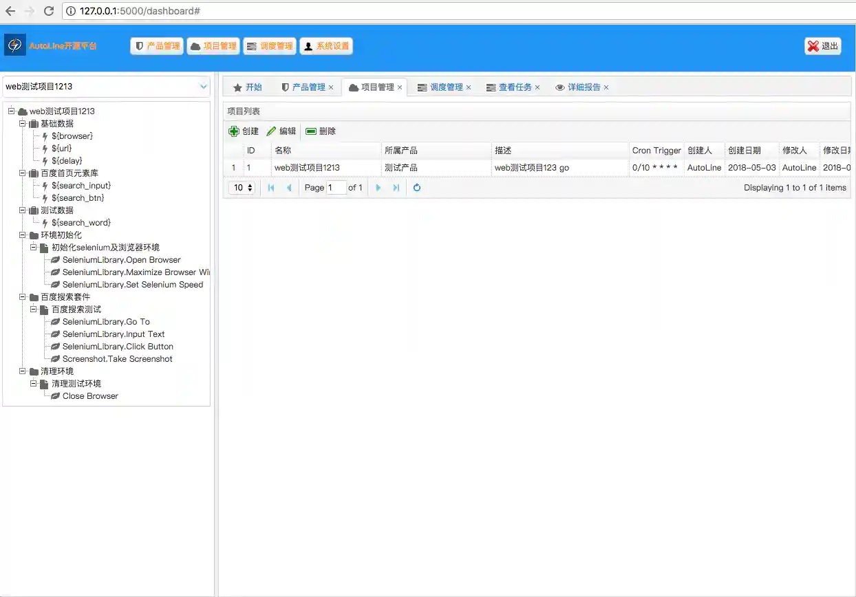
Task: Click the green plus 创建 icon
Action: click(234, 131)
